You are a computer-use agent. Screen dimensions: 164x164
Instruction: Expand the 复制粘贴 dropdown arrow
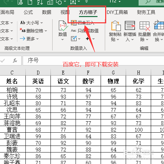tap(118, 40)
